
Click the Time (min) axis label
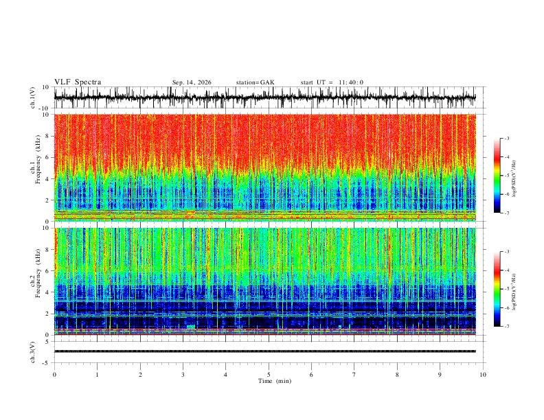[x=275, y=381]
